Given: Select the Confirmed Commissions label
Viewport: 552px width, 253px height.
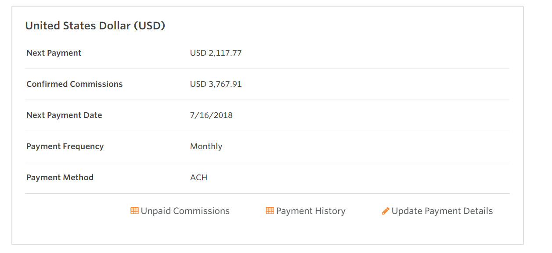Looking at the screenshot, I should [74, 84].
